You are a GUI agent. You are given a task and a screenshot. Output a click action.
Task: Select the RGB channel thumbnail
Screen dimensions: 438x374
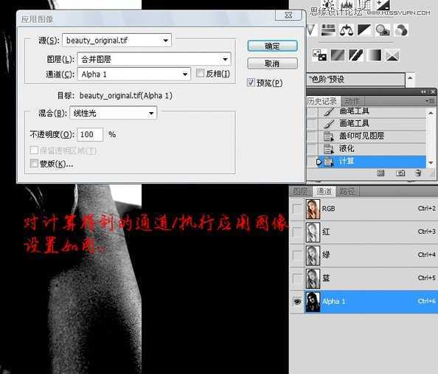click(313, 209)
